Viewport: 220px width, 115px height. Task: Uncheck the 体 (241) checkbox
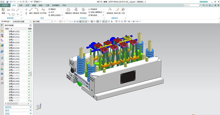[x=10, y=62]
